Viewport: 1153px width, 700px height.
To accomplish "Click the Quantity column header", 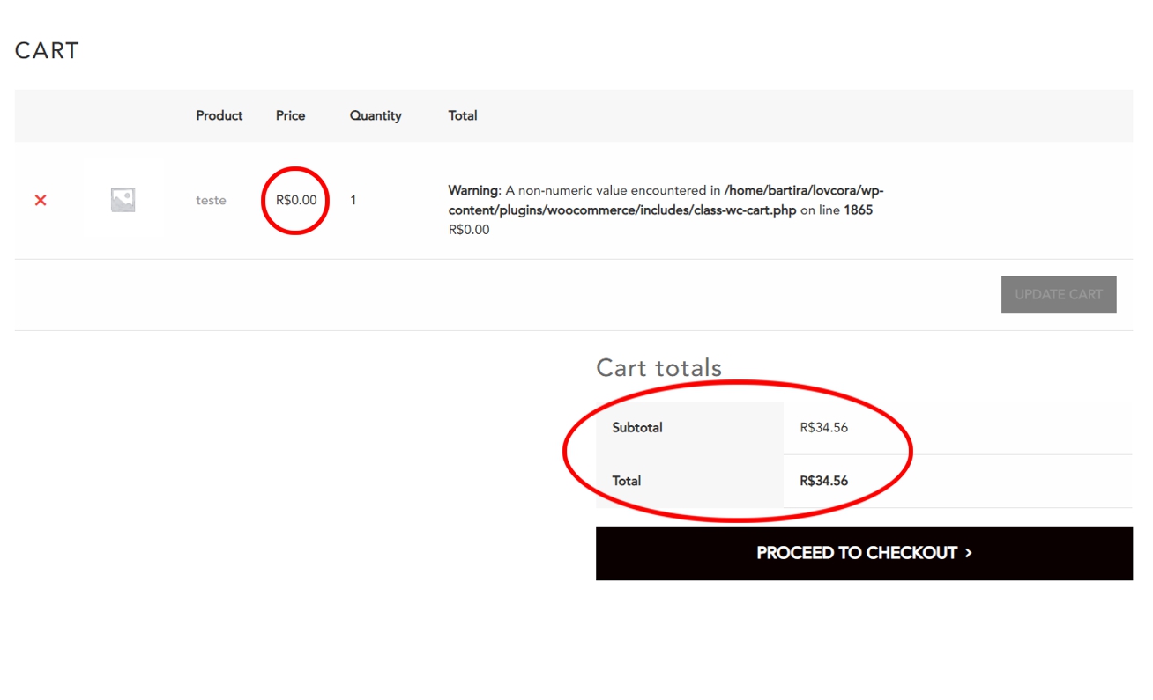I will tap(376, 115).
